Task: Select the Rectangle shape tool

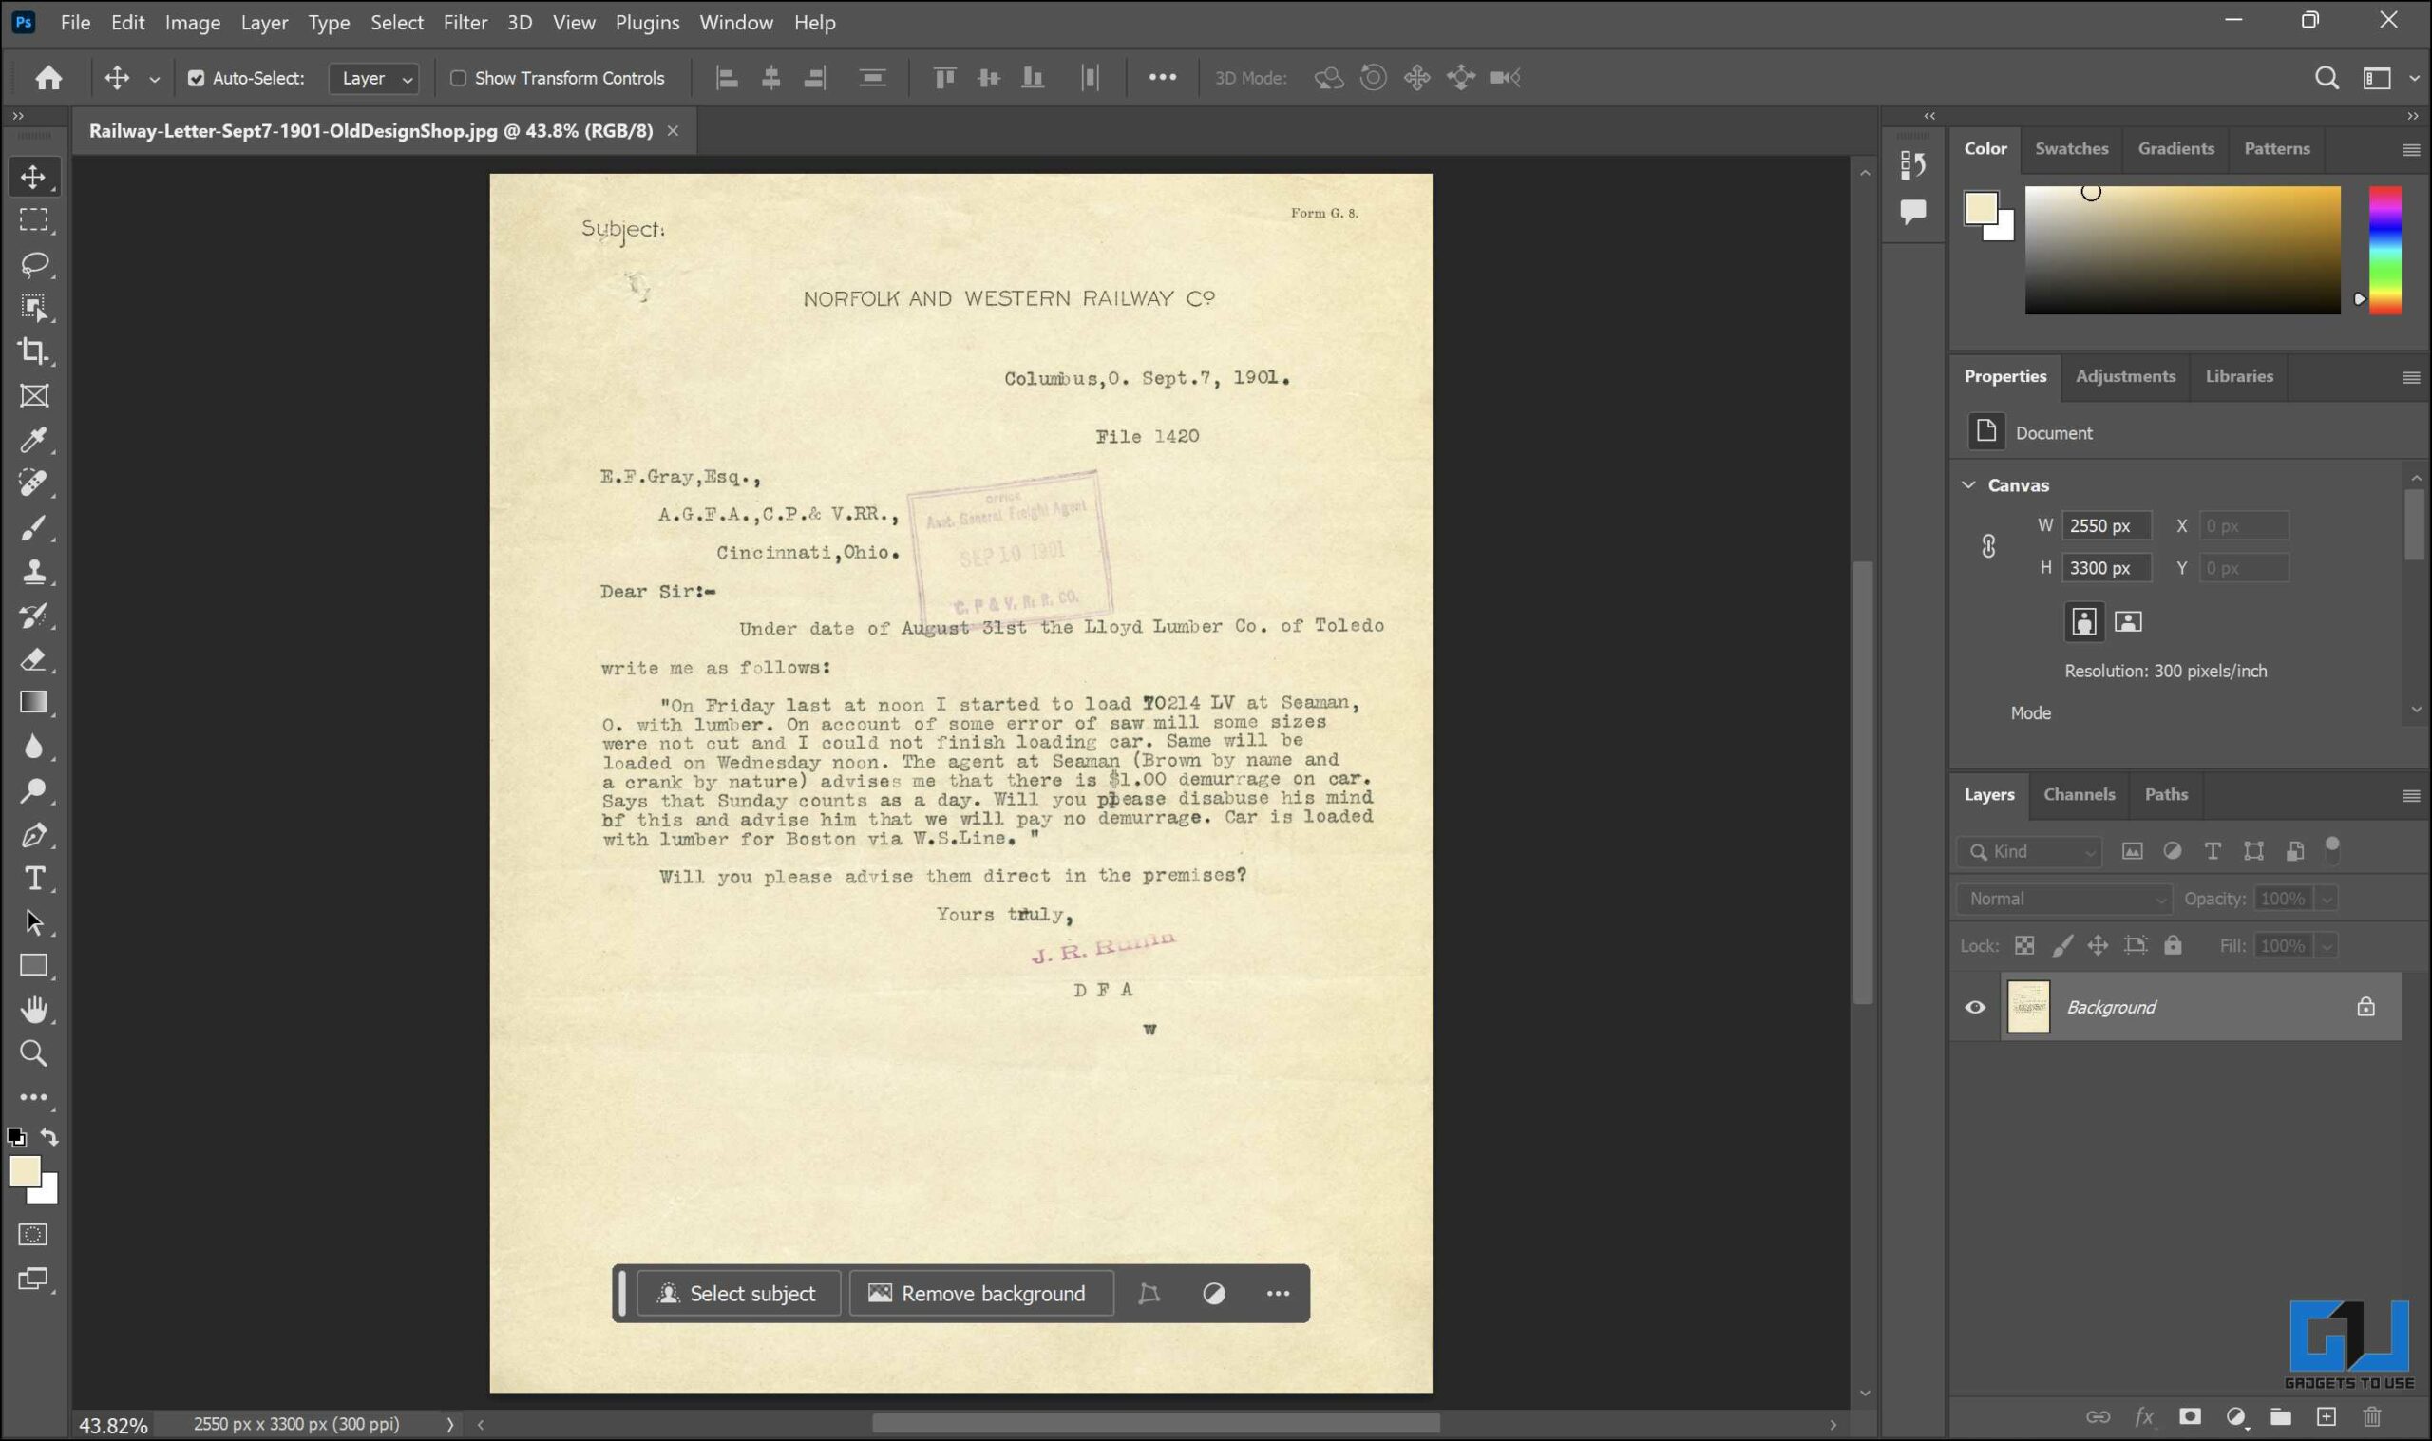Action: 34,966
